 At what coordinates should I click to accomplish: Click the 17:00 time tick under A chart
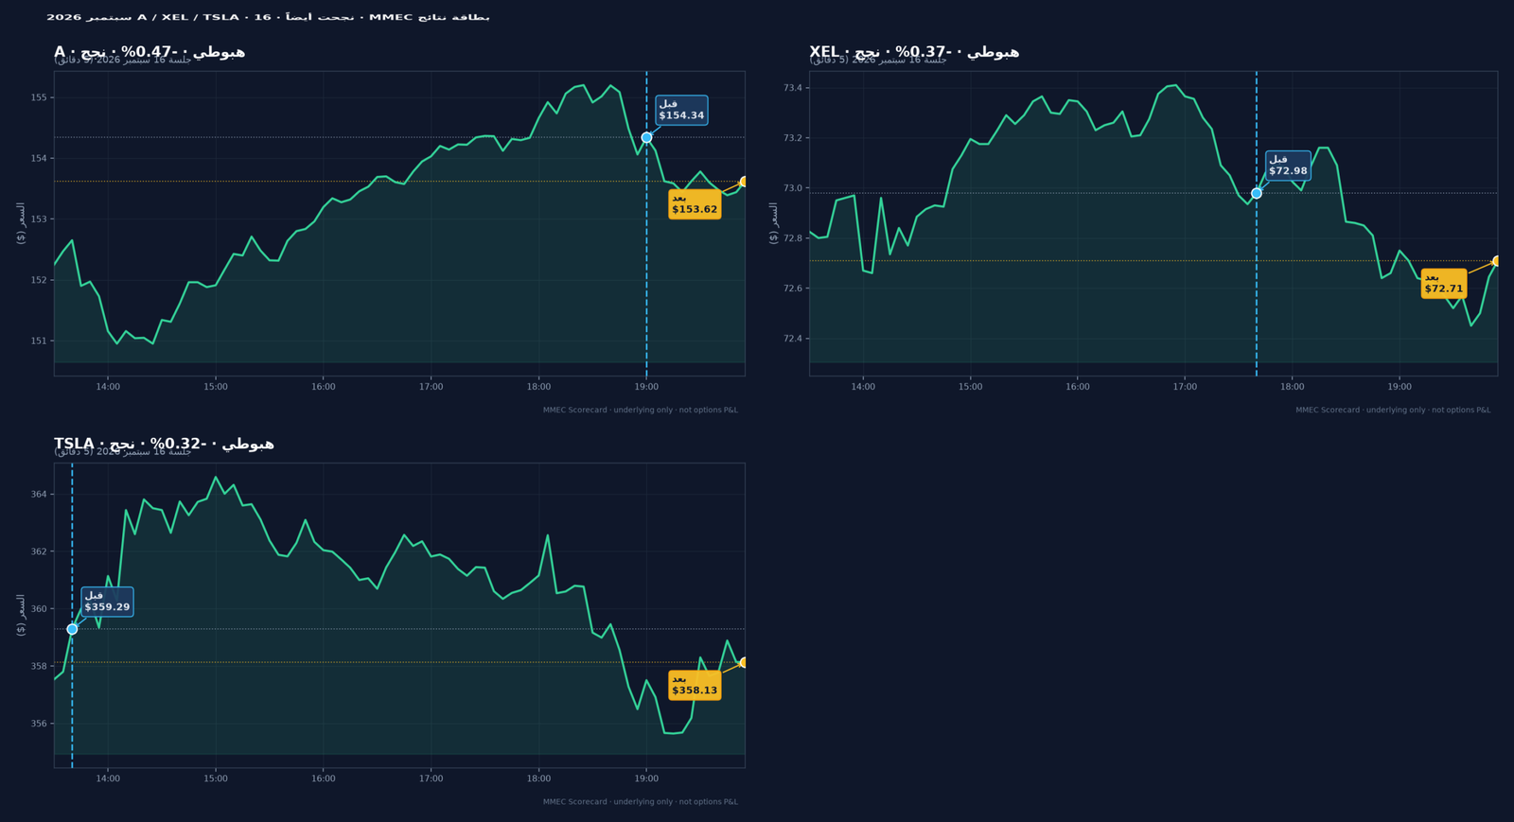[x=431, y=387]
